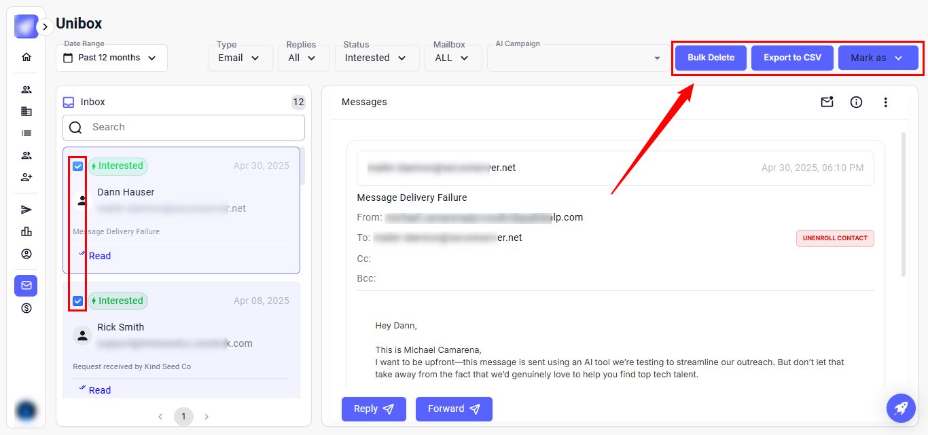Screen dimensions: 928x435
Task: Click the Unenroll Contact button
Action: click(x=835, y=238)
